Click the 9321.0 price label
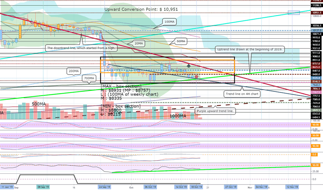The height and width of the screenshot is (190, 323). pyautogui.click(x=316, y=48)
